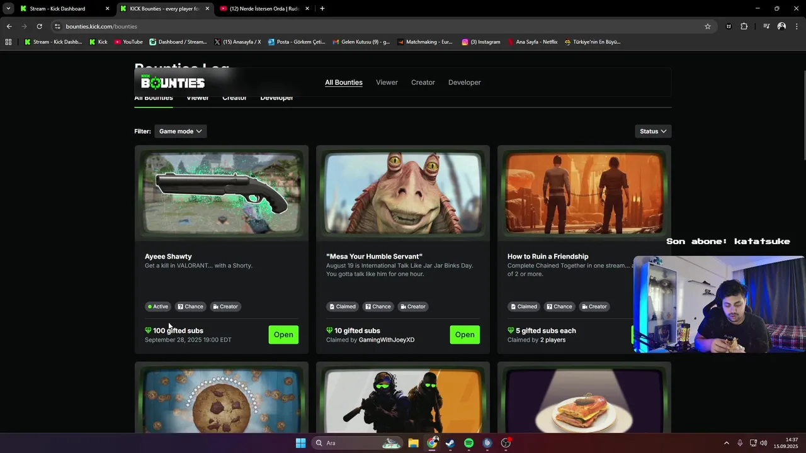806x453 pixels.
Task: Open the apps grid in bookmarks bar
Action: tap(8, 42)
